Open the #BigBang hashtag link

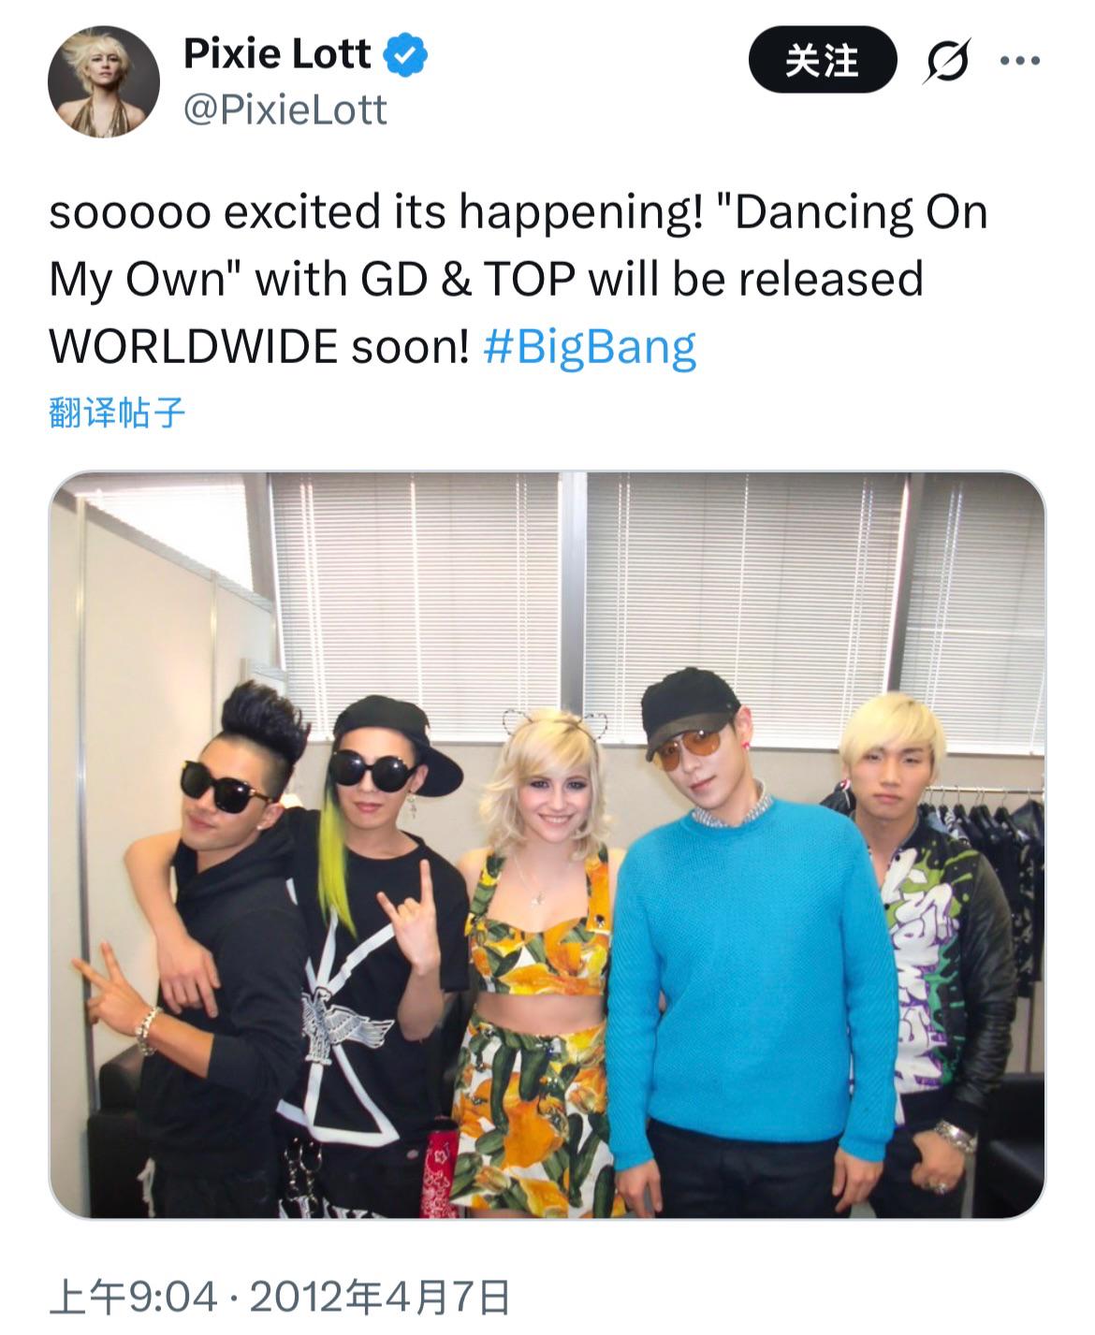[x=590, y=347]
